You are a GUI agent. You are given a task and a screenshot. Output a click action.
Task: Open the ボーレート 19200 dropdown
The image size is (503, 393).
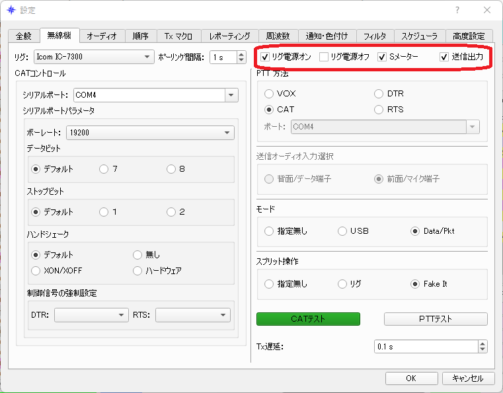point(150,133)
